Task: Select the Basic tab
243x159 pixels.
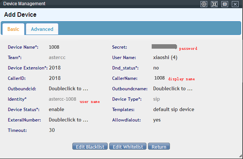Action: point(13,29)
